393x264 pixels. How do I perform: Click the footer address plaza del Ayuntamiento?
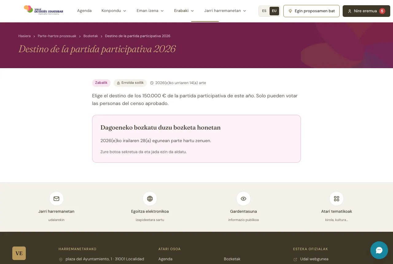105,259
